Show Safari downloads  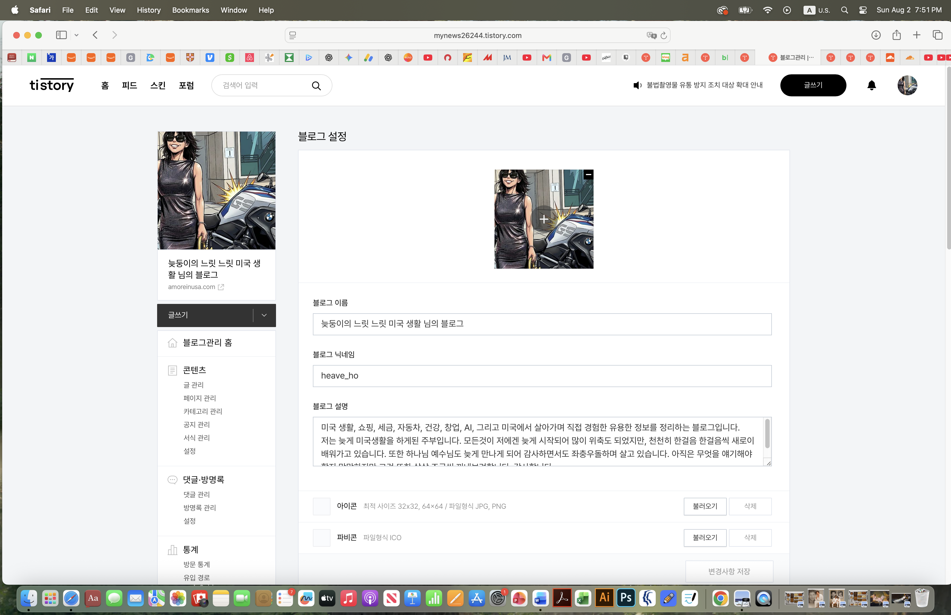tap(876, 35)
